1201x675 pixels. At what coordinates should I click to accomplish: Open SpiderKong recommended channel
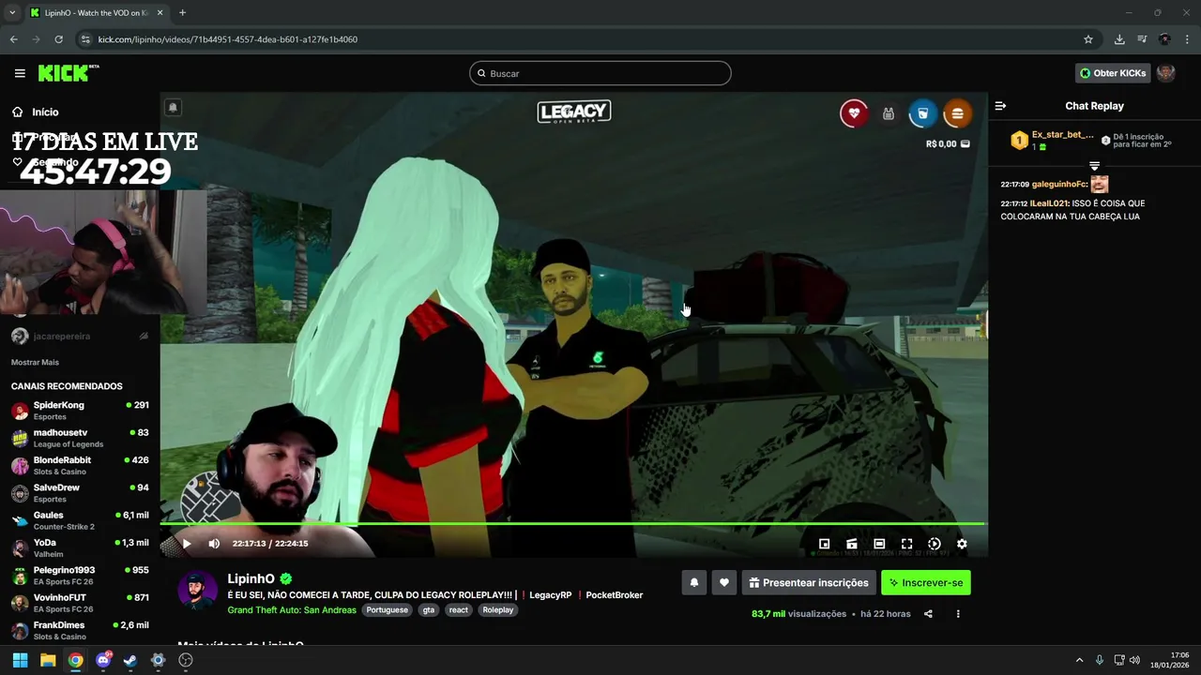80,411
